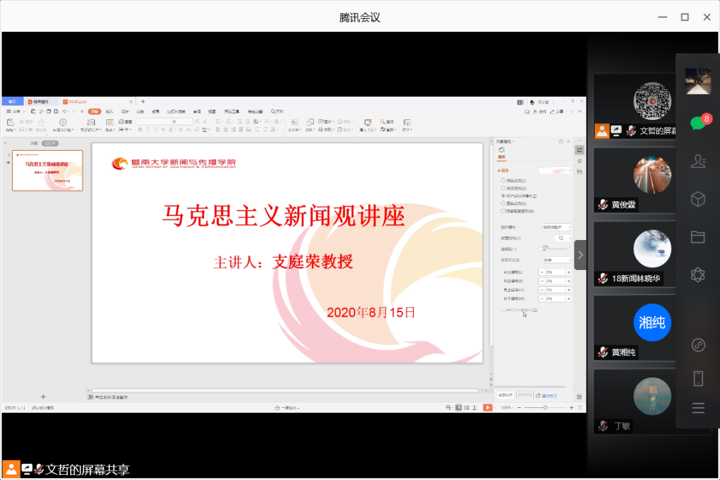Check the hide background graphics checkbox
The width and height of the screenshot is (720, 480).
[x=503, y=211]
